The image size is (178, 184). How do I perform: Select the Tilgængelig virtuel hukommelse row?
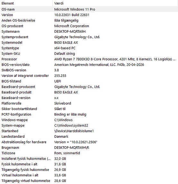coord(89,181)
